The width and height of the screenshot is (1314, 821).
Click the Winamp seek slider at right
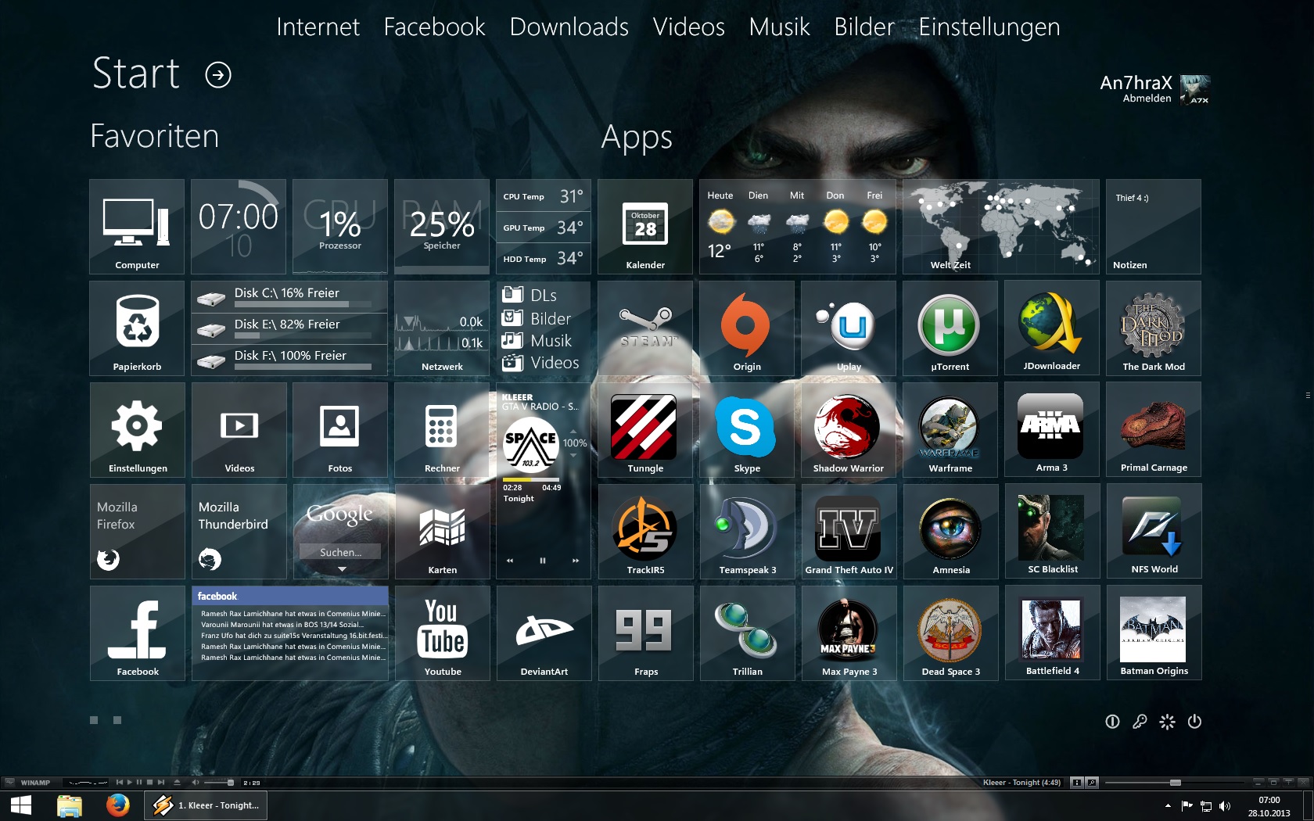point(1174,782)
